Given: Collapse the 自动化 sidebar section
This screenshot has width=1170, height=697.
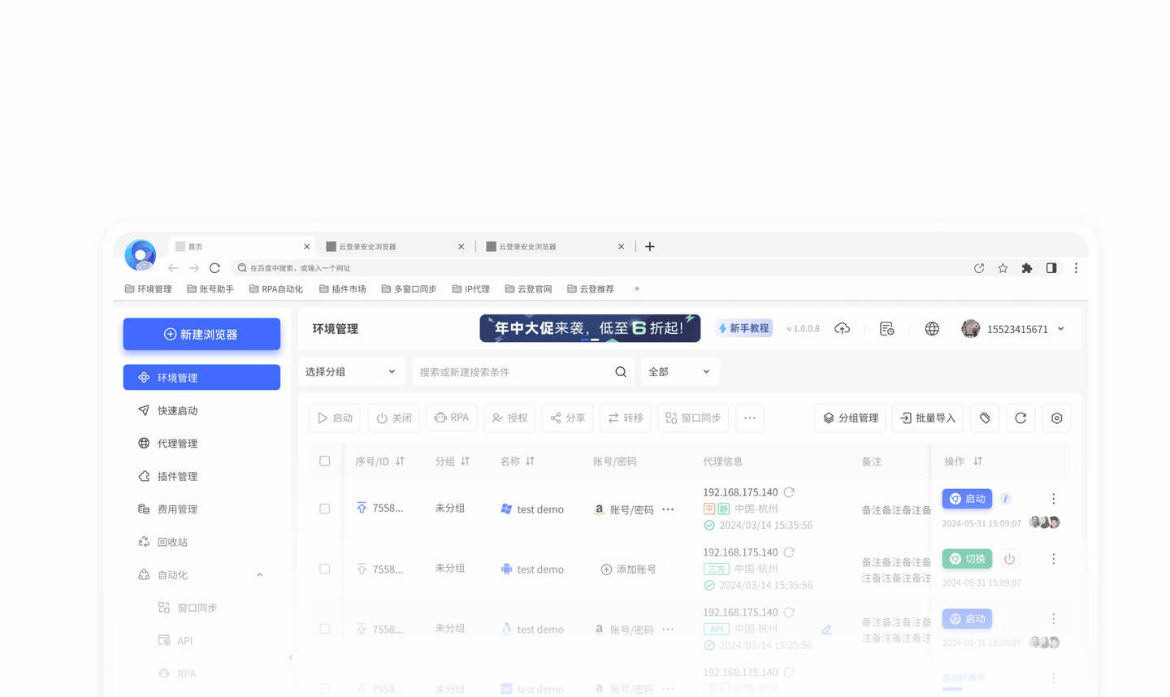Looking at the screenshot, I should click(x=259, y=574).
